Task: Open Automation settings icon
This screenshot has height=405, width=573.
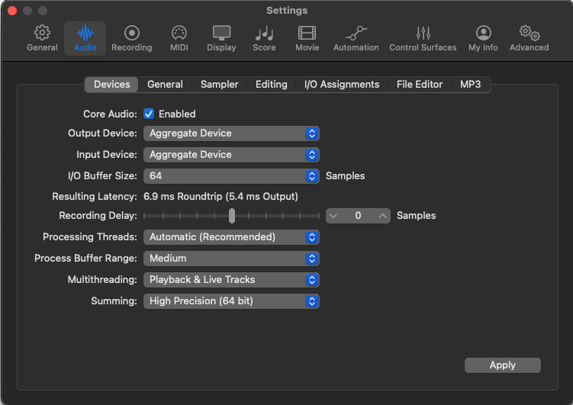Action: click(356, 34)
